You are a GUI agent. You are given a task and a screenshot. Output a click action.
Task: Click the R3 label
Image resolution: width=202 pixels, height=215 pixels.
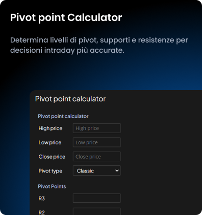click(x=42, y=199)
